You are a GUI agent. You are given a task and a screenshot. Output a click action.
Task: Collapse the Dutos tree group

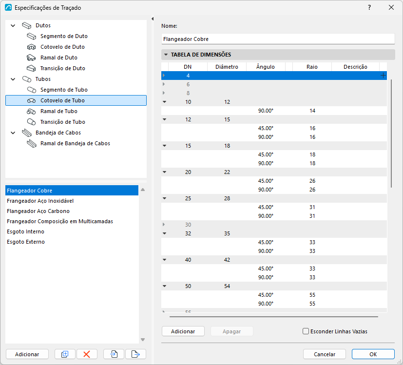coord(13,25)
